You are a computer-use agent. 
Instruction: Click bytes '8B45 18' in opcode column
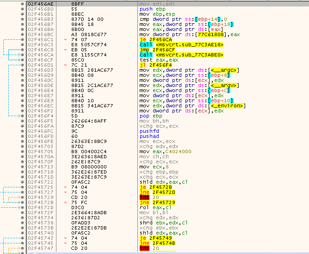coord(82,25)
